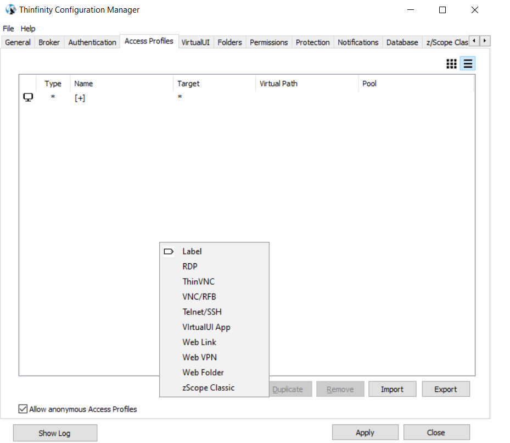Pick VirtualUI App from the menu
The width and height of the screenshot is (510, 443).
coord(214,327)
